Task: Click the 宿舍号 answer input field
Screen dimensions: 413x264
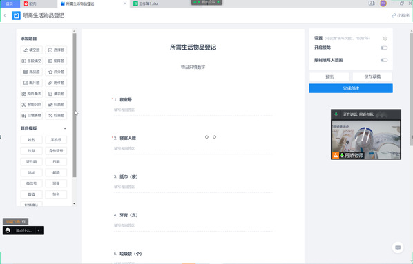Action: point(193,110)
